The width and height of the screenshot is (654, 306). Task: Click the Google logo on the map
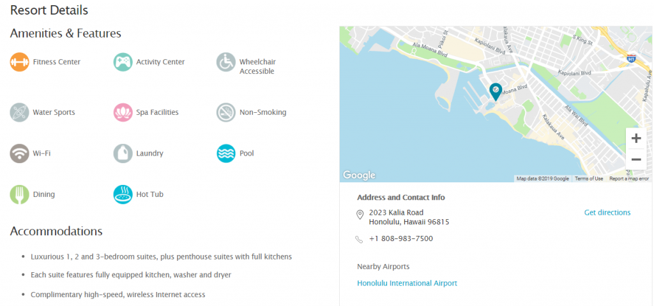tap(359, 175)
